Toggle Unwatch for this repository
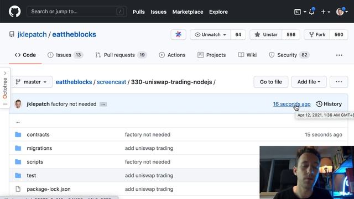The width and height of the screenshot is (354, 199). [210, 34]
